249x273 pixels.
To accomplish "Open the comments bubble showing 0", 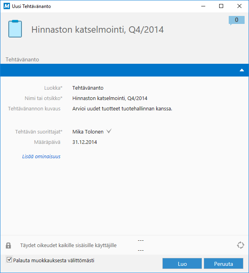I will pyautogui.click(x=236, y=20).
